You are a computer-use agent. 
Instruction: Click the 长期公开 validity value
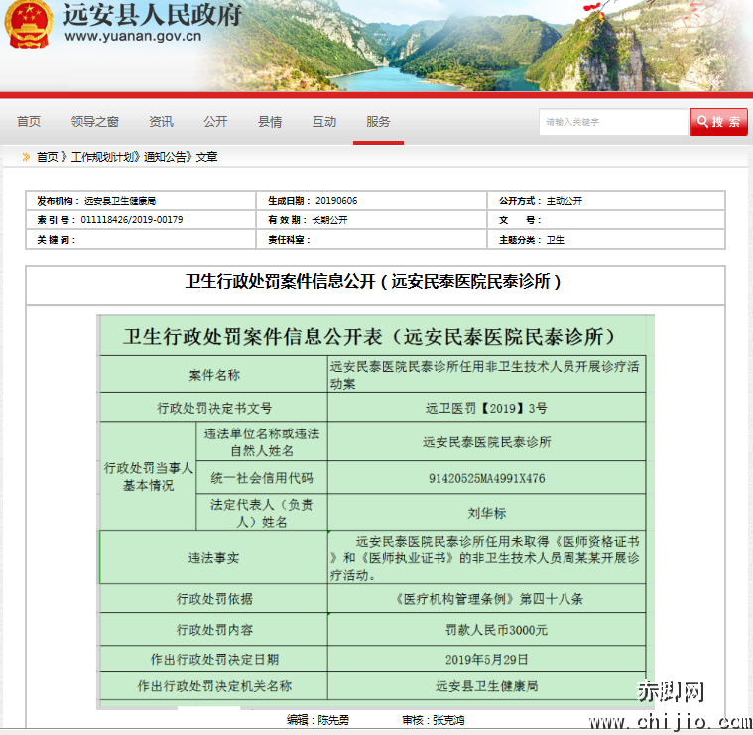click(329, 220)
